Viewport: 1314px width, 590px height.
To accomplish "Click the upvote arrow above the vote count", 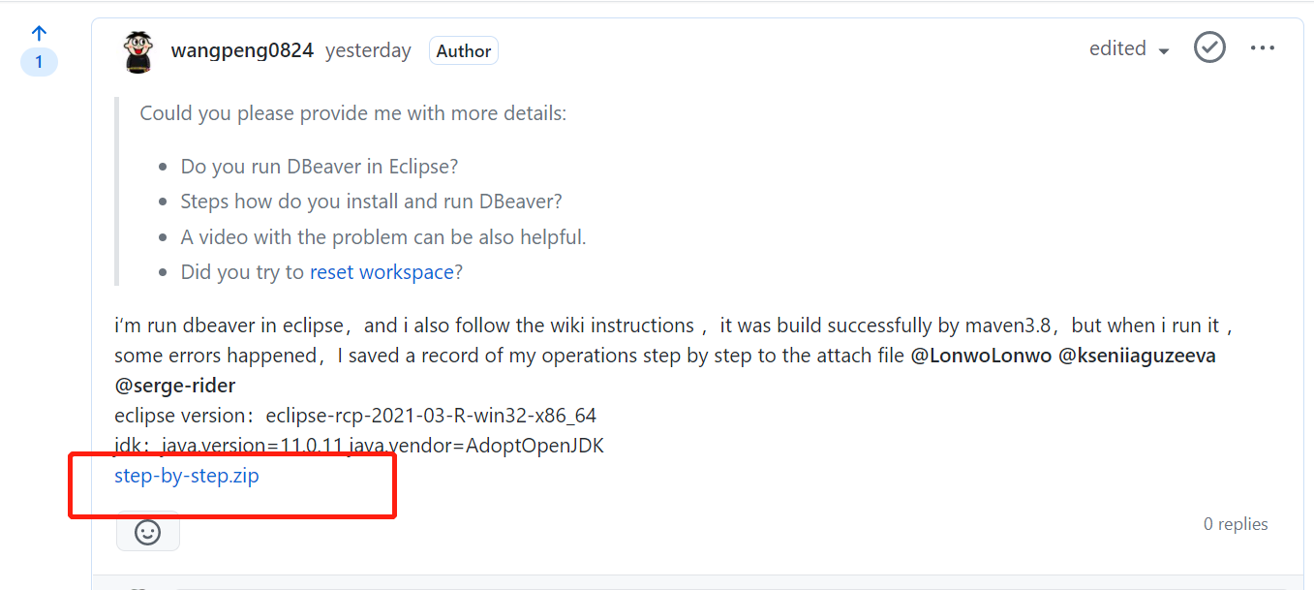I will (x=39, y=32).
